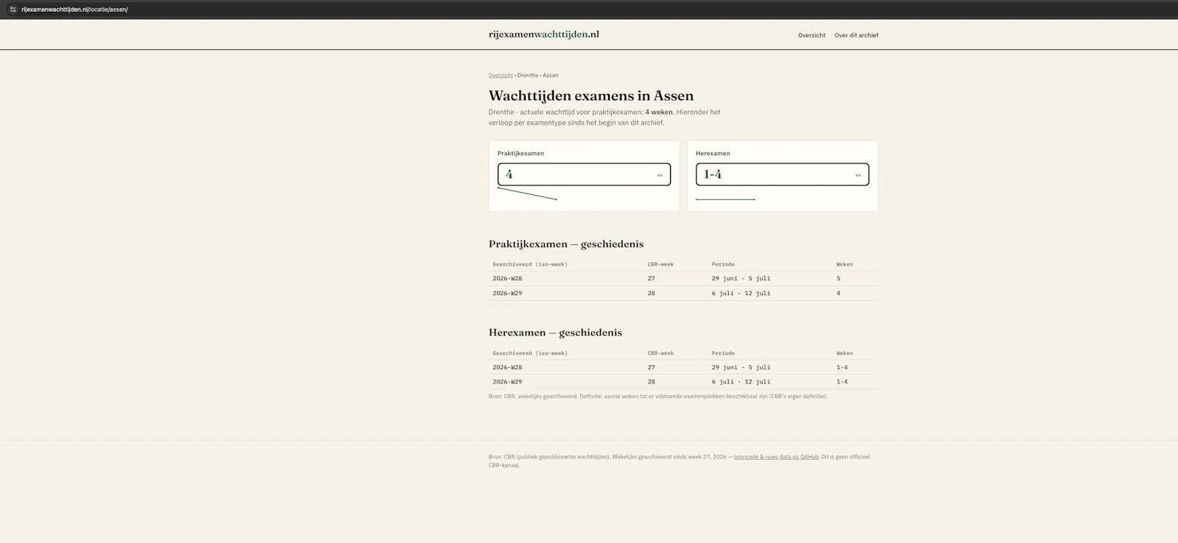Follow the Overzicht breadcrumb link

[x=501, y=75]
